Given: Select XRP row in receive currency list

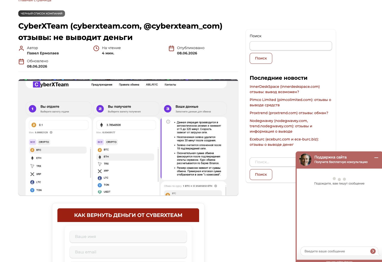Looking at the screenshot, I should coord(125,171).
